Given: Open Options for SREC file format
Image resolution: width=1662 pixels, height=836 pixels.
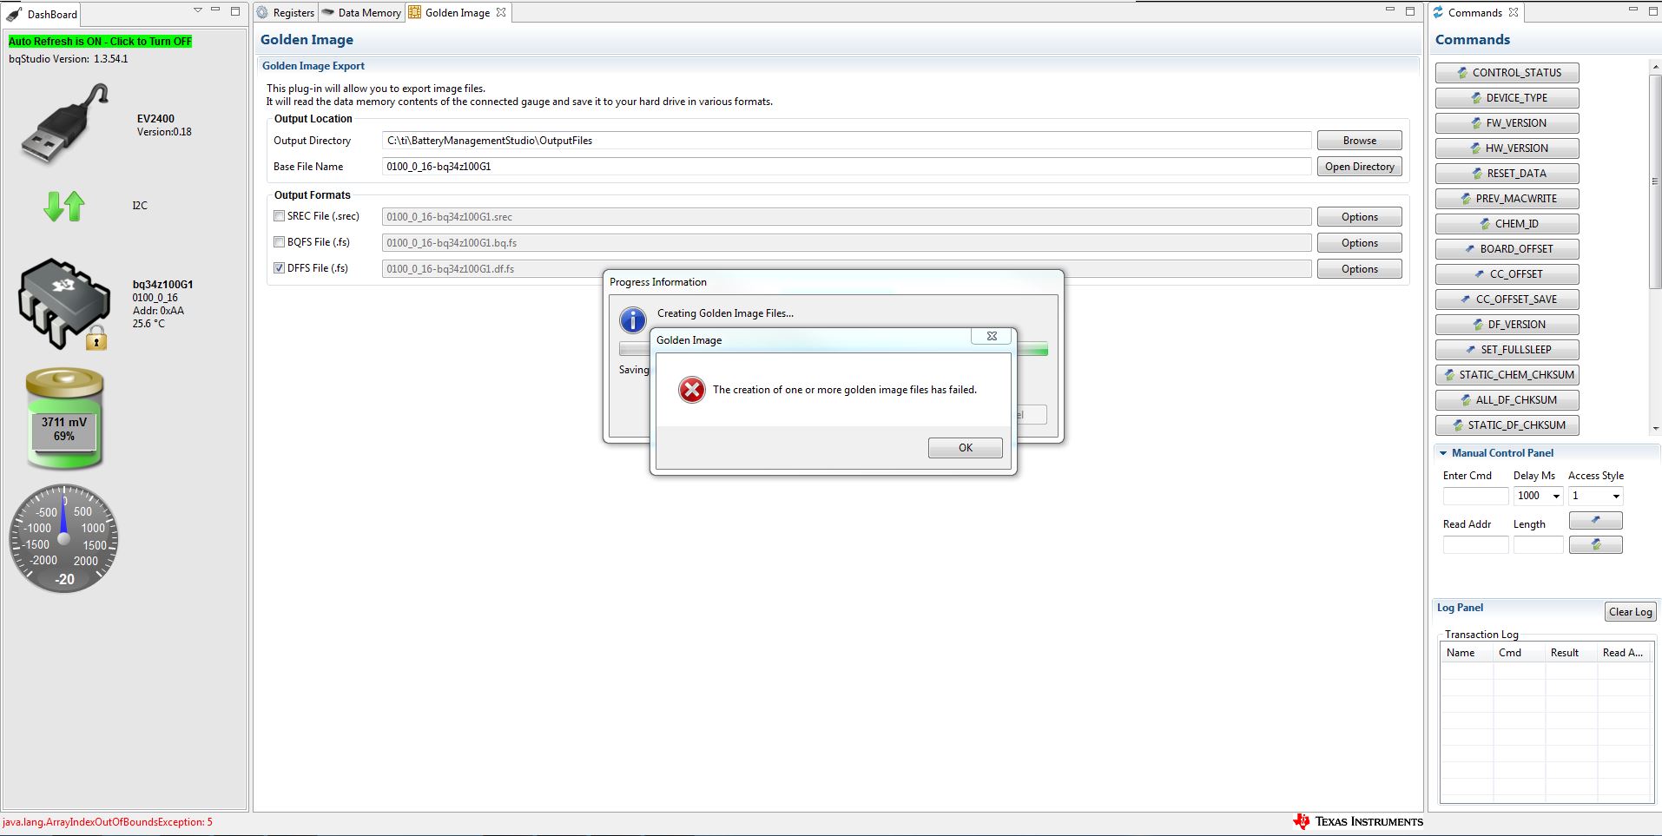Looking at the screenshot, I should click(x=1359, y=217).
